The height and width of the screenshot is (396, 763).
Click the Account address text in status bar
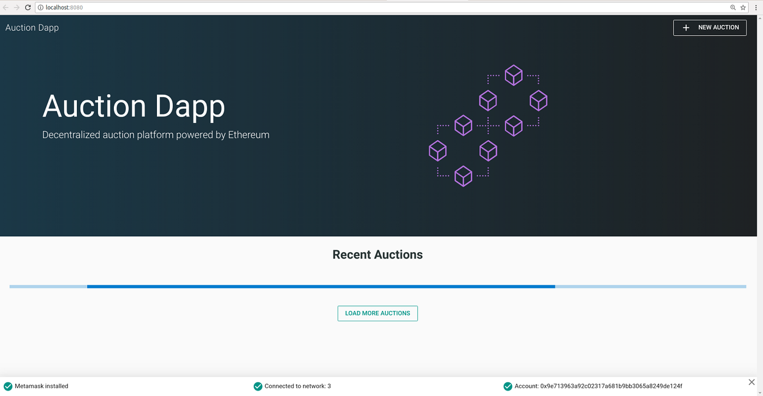[599, 386]
